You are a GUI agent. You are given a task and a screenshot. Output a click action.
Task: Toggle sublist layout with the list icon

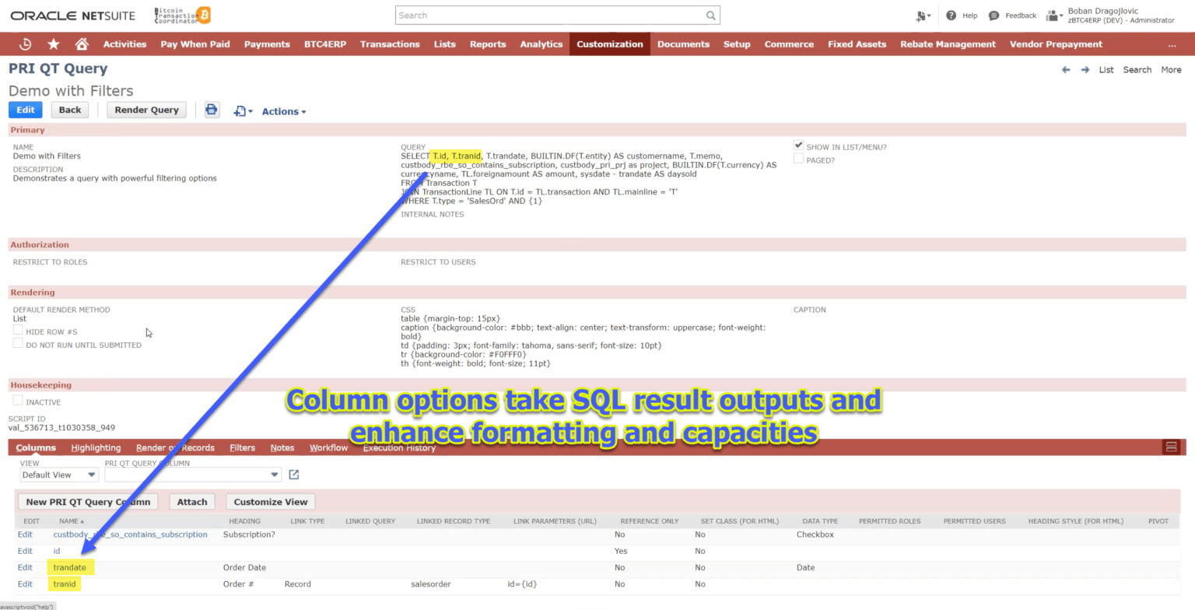click(1172, 447)
